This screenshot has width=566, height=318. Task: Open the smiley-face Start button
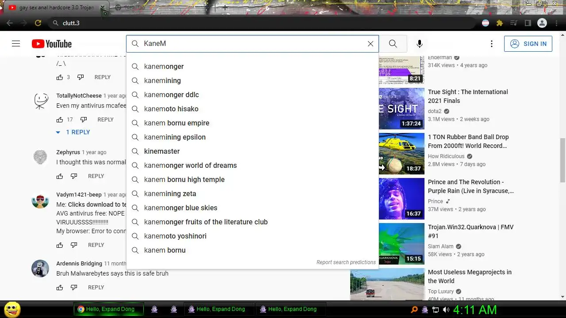click(12, 309)
